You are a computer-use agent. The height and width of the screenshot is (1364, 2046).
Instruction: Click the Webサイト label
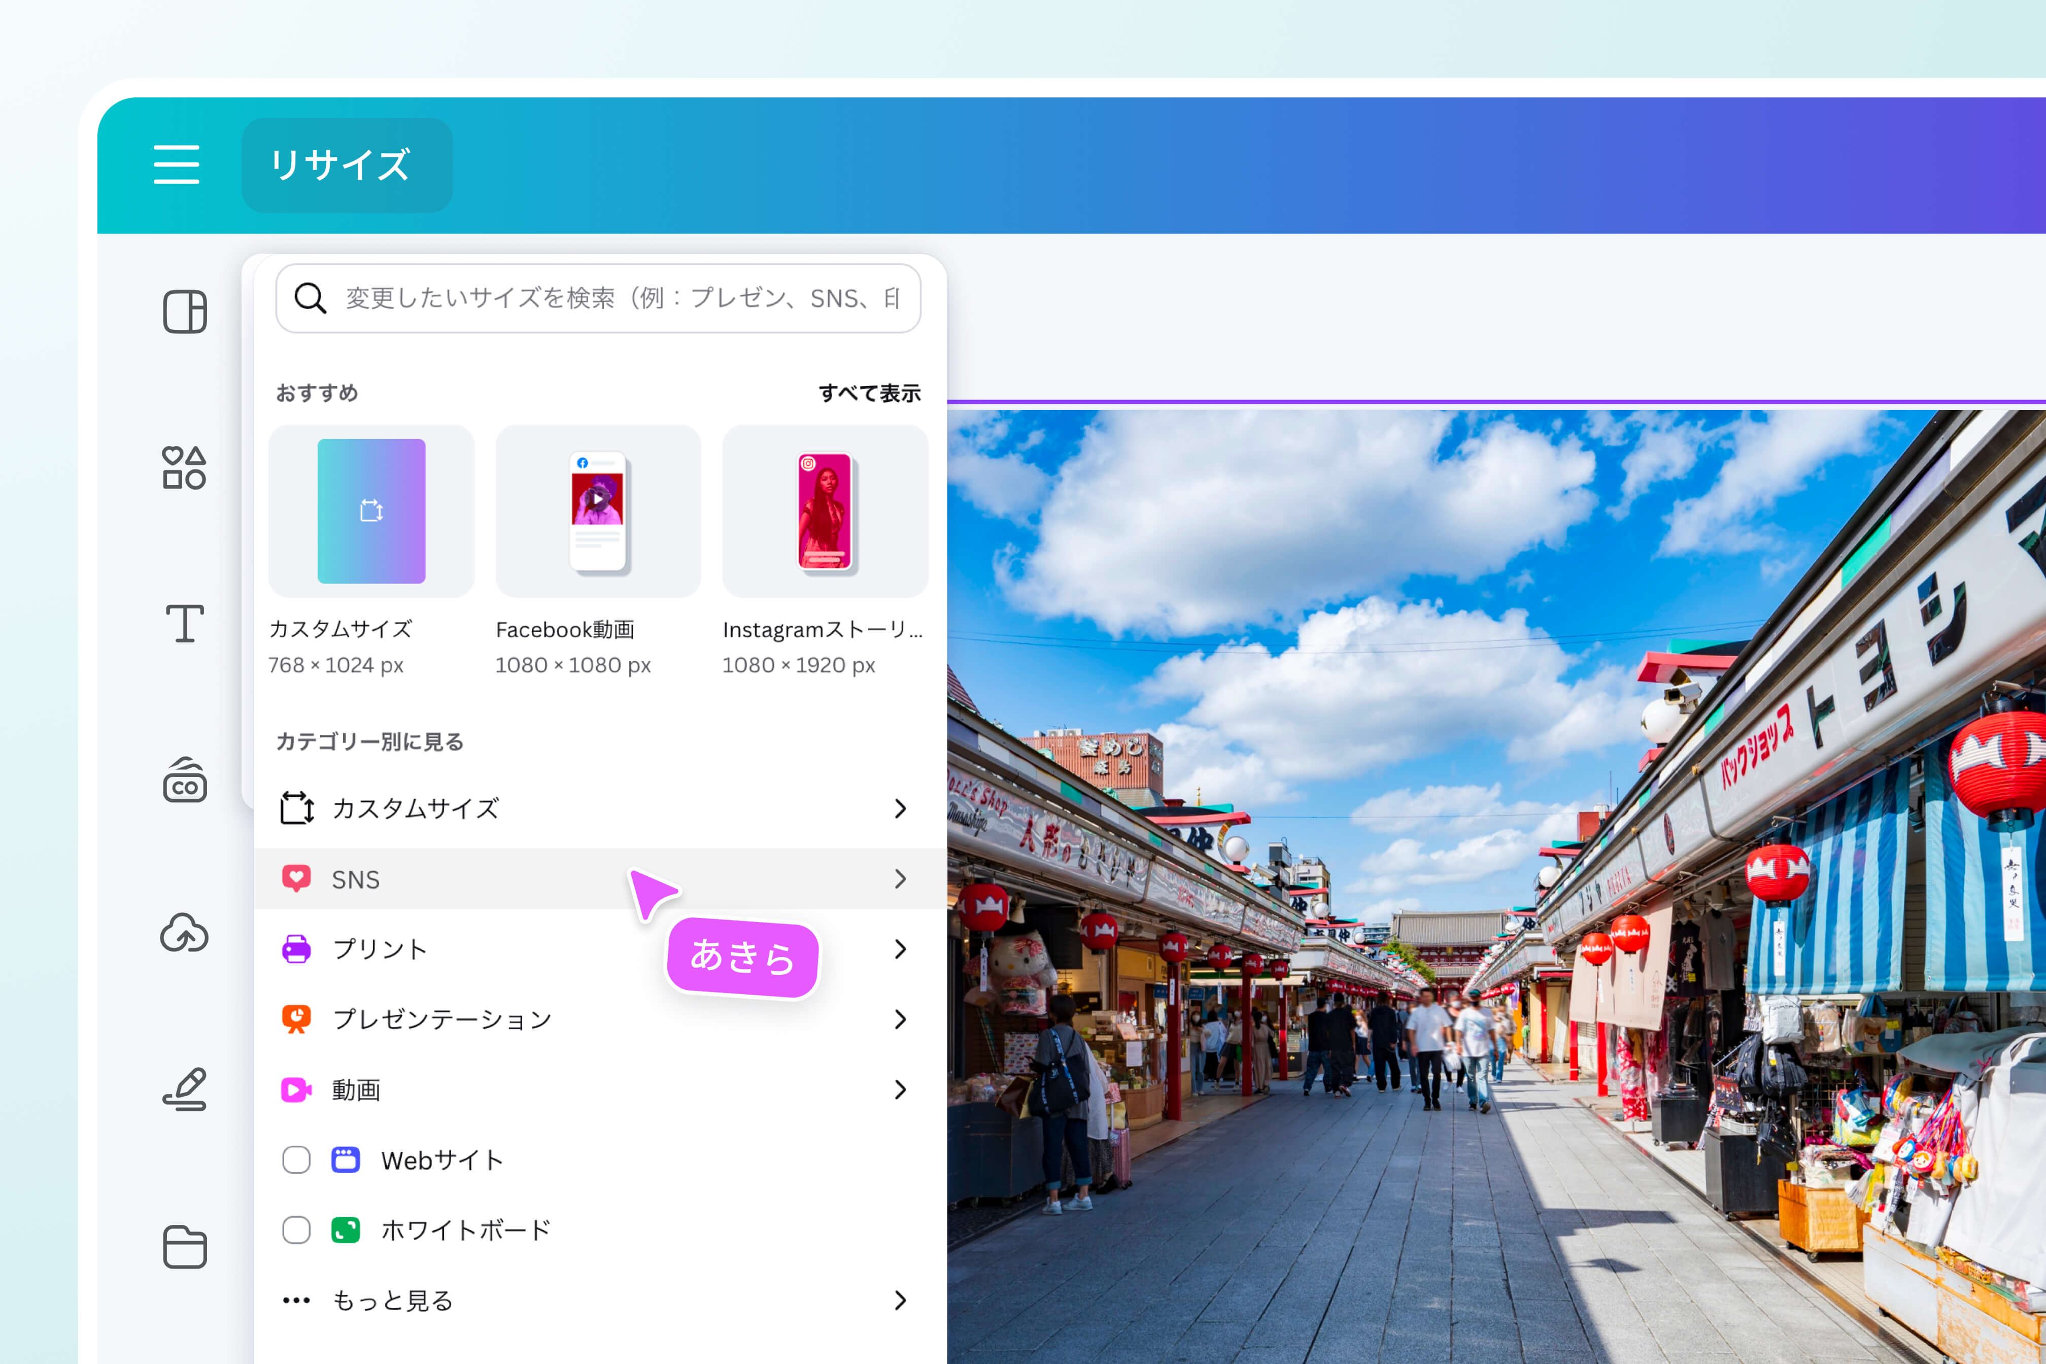coord(442,1160)
